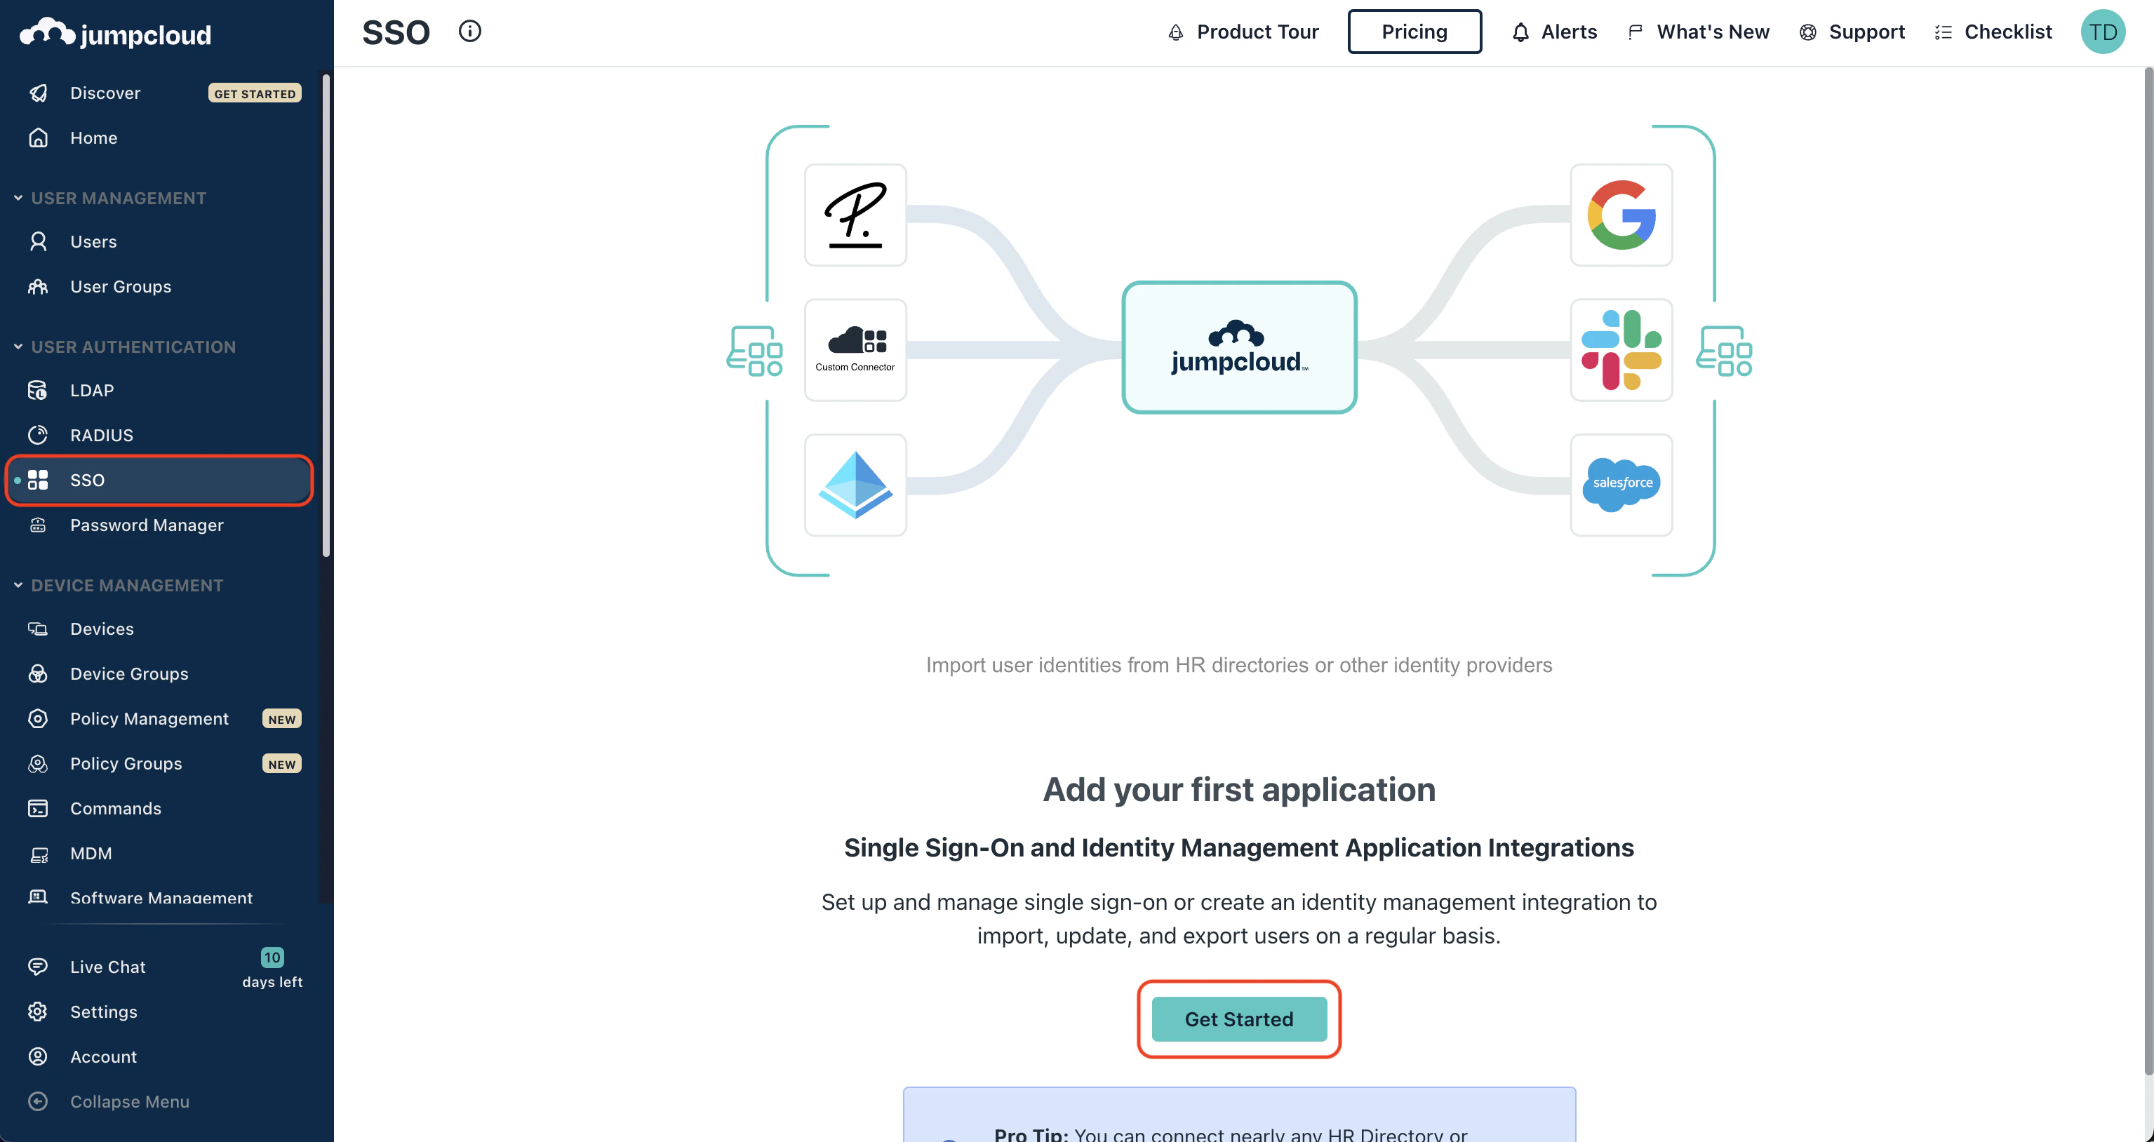Image resolution: width=2154 pixels, height=1142 pixels.
Task: Click the Home house icon
Action: pos(39,138)
